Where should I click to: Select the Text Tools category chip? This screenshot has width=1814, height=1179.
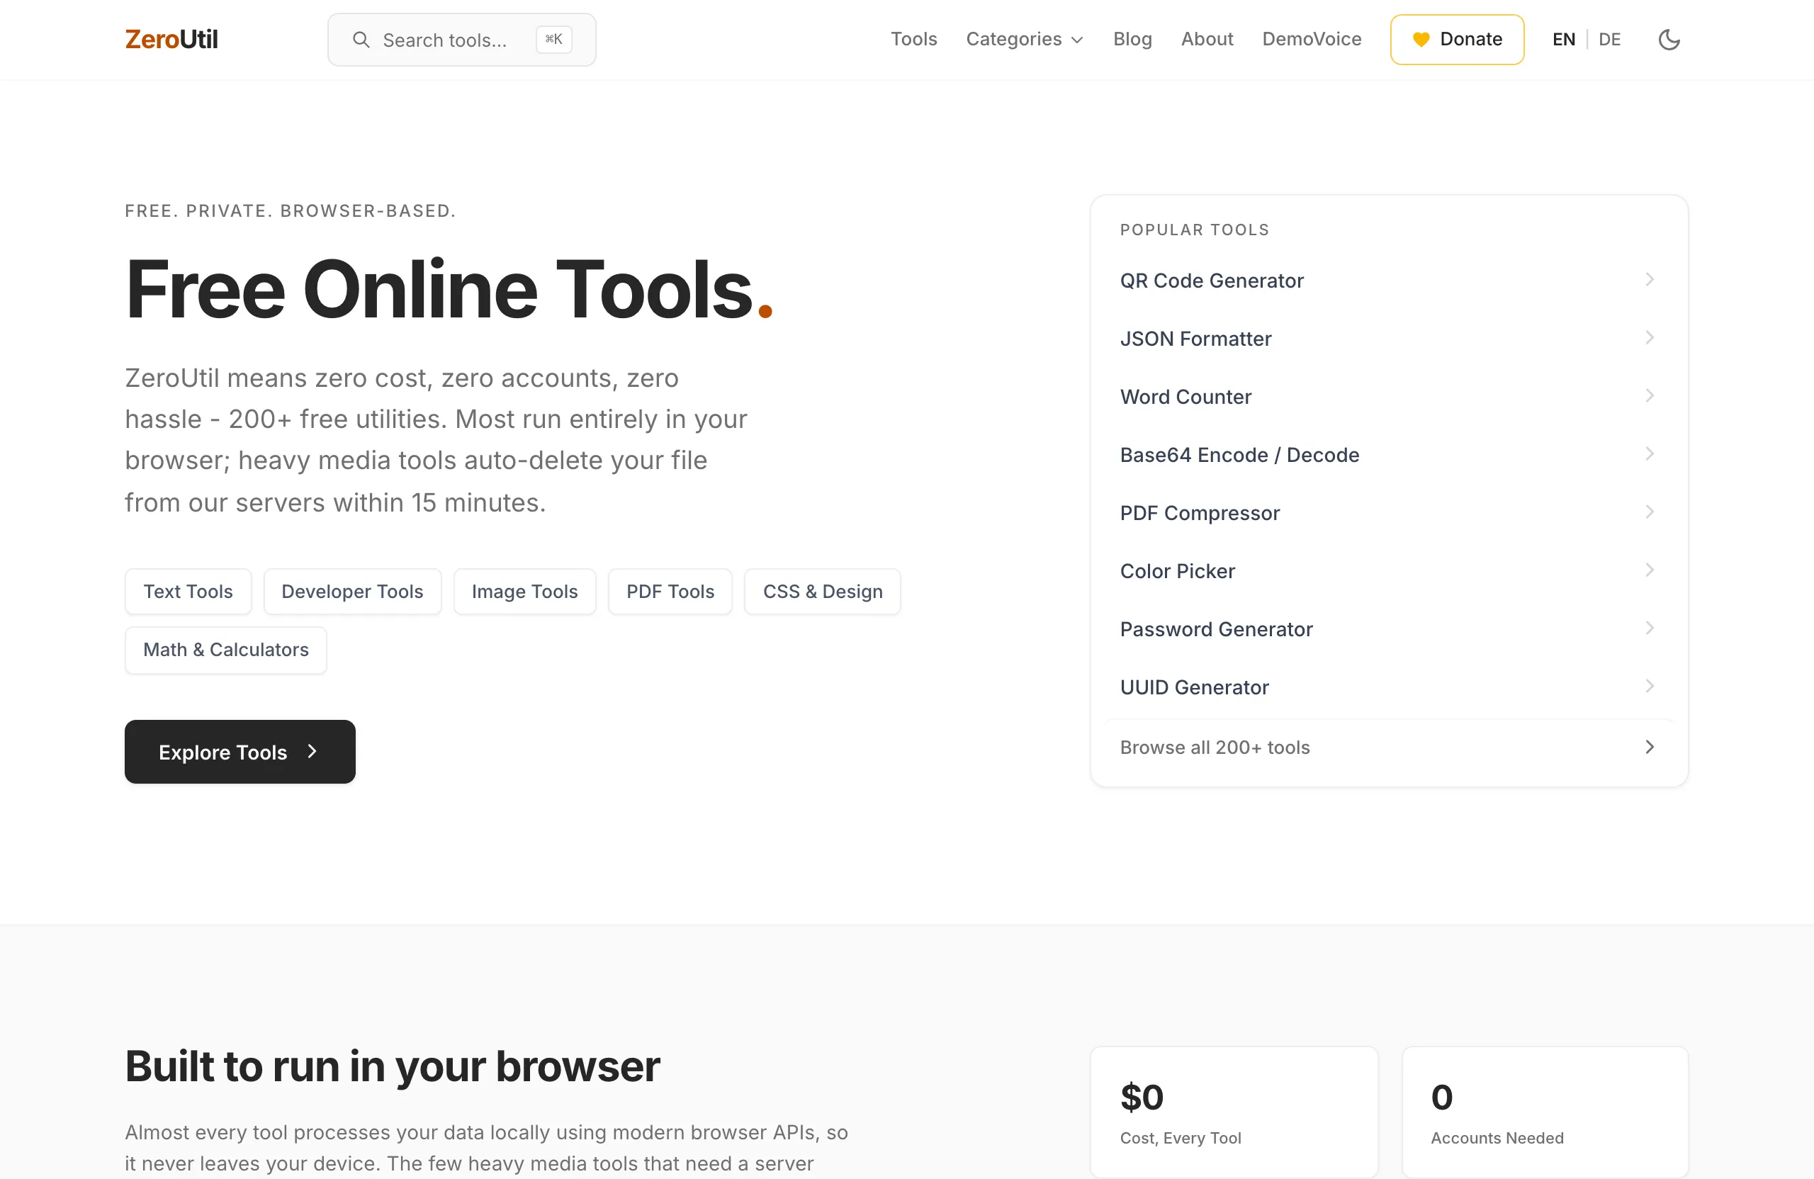click(188, 592)
